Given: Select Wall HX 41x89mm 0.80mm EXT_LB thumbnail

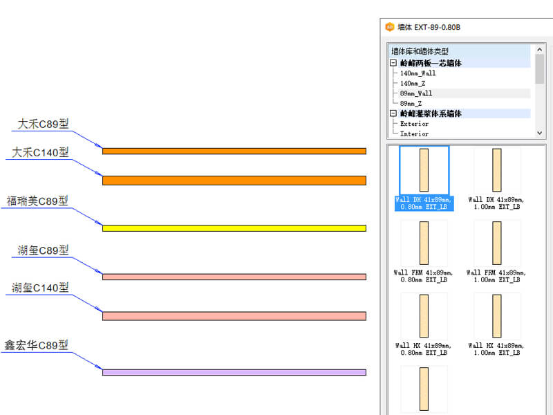Looking at the screenshot, I should pyautogui.click(x=424, y=316).
